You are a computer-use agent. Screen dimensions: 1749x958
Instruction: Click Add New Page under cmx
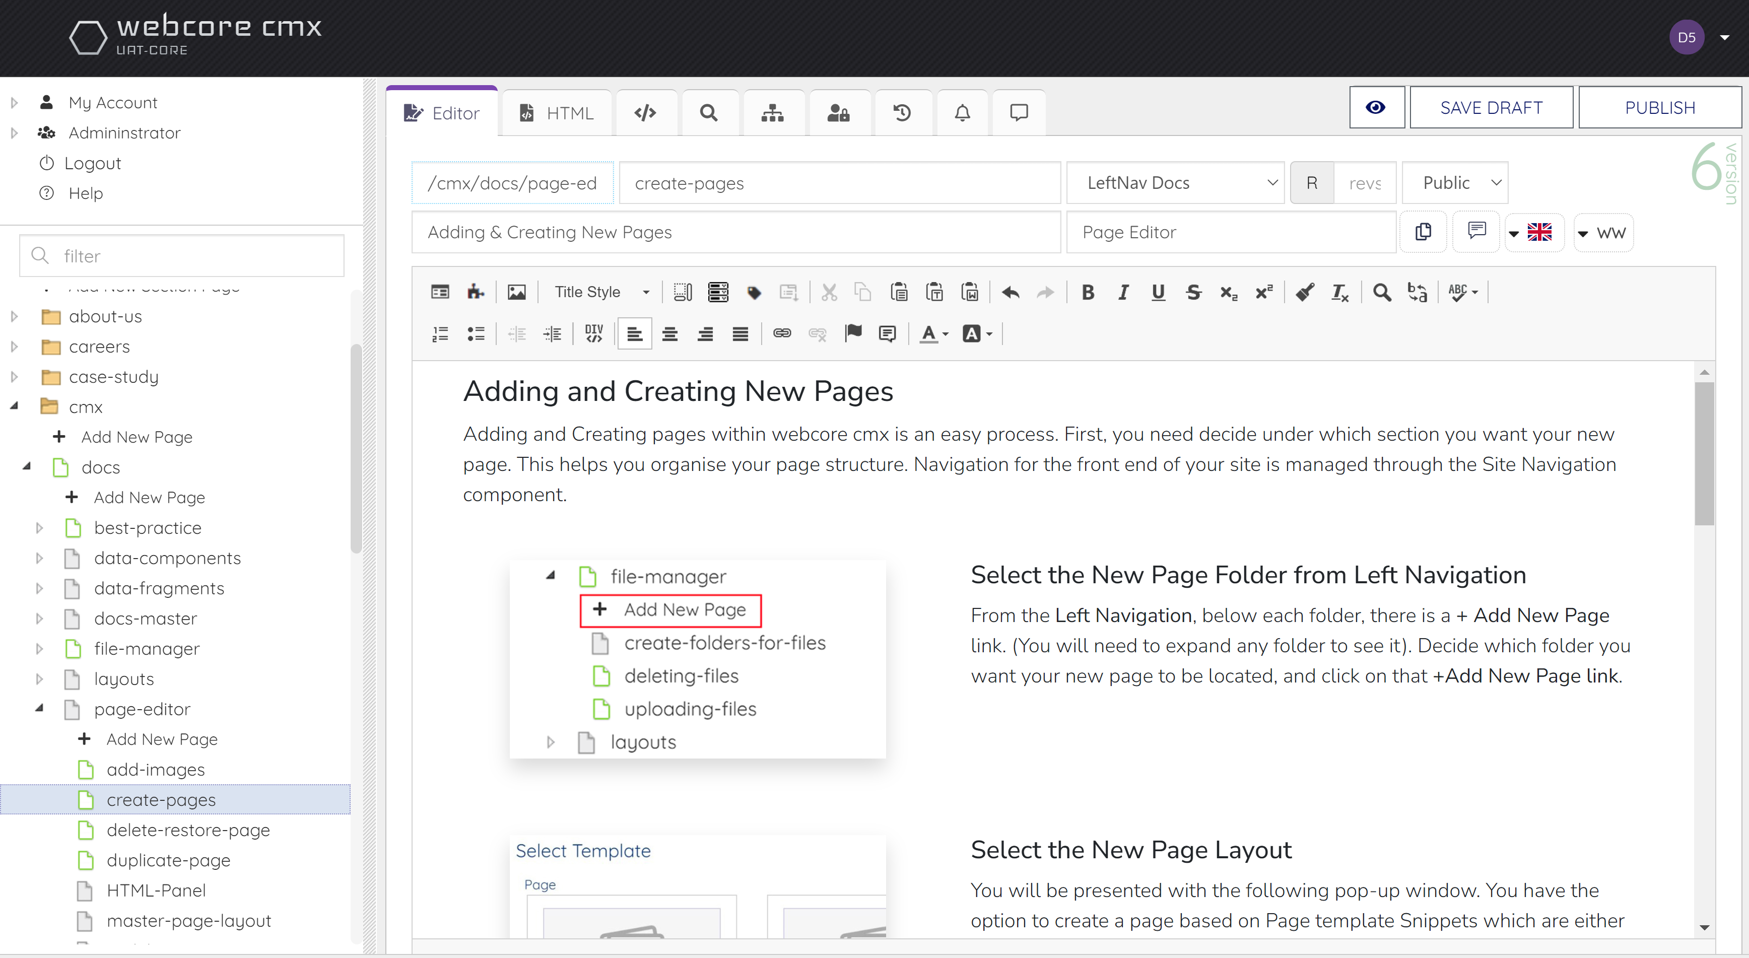pos(137,437)
